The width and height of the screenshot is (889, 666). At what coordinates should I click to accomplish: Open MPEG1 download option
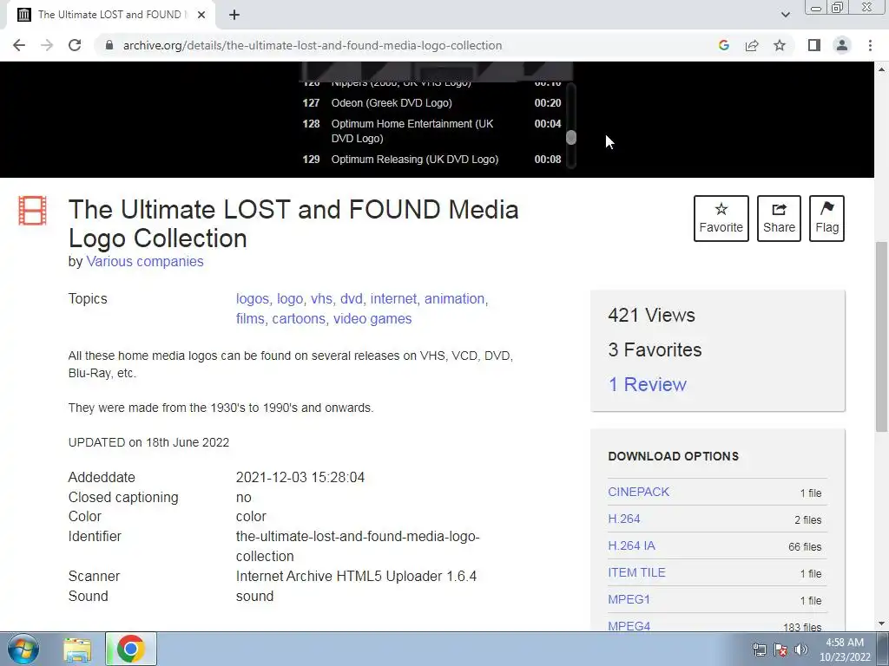629,599
